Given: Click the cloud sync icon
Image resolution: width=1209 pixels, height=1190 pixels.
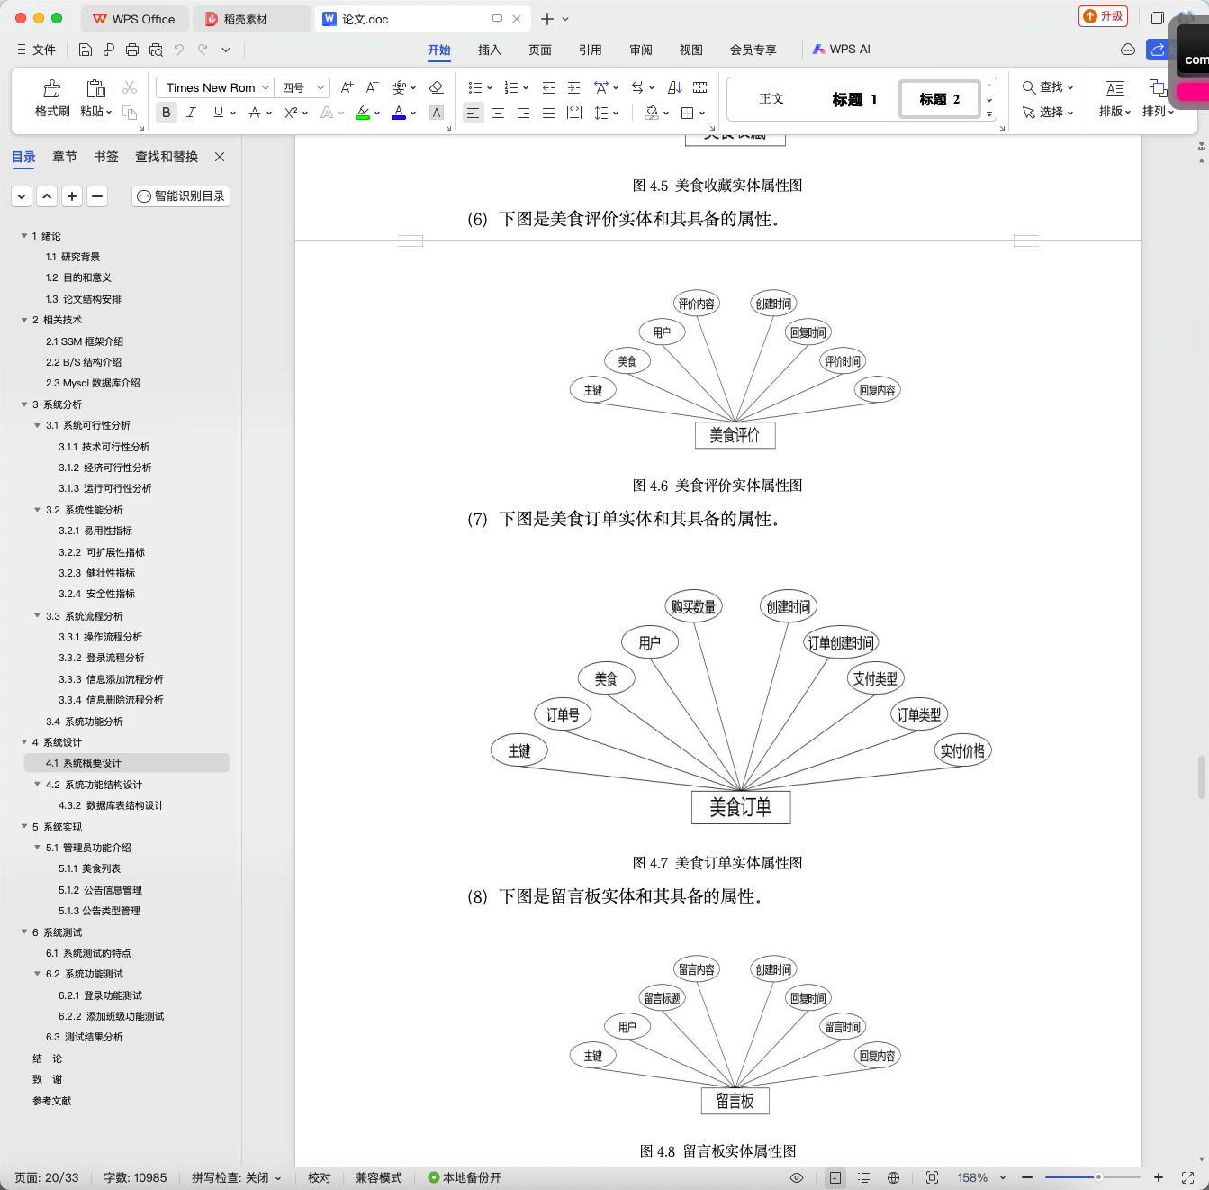Looking at the screenshot, I should tap(1127, 50).
